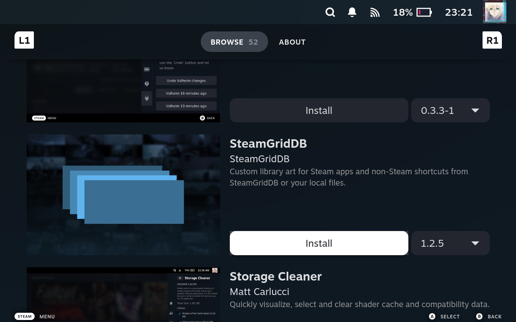Open search with the magnifier icon
The width and height of the screenshot is (516, 322).
click(x=330, y=12)
